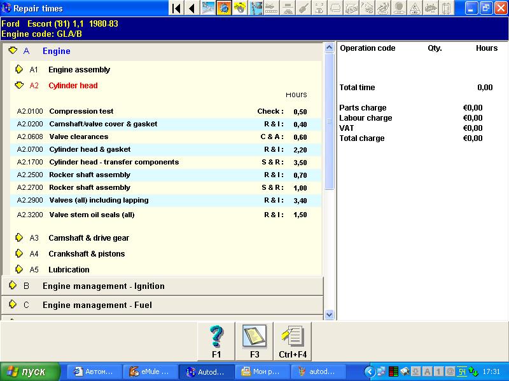Screen dimensions: 509x381
Task: Click the vertical scrollbar thumb
Action: 329,121
